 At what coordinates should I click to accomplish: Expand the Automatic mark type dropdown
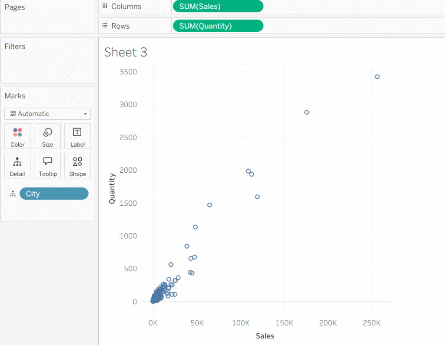pyautogui.click(x=85, y=114)
